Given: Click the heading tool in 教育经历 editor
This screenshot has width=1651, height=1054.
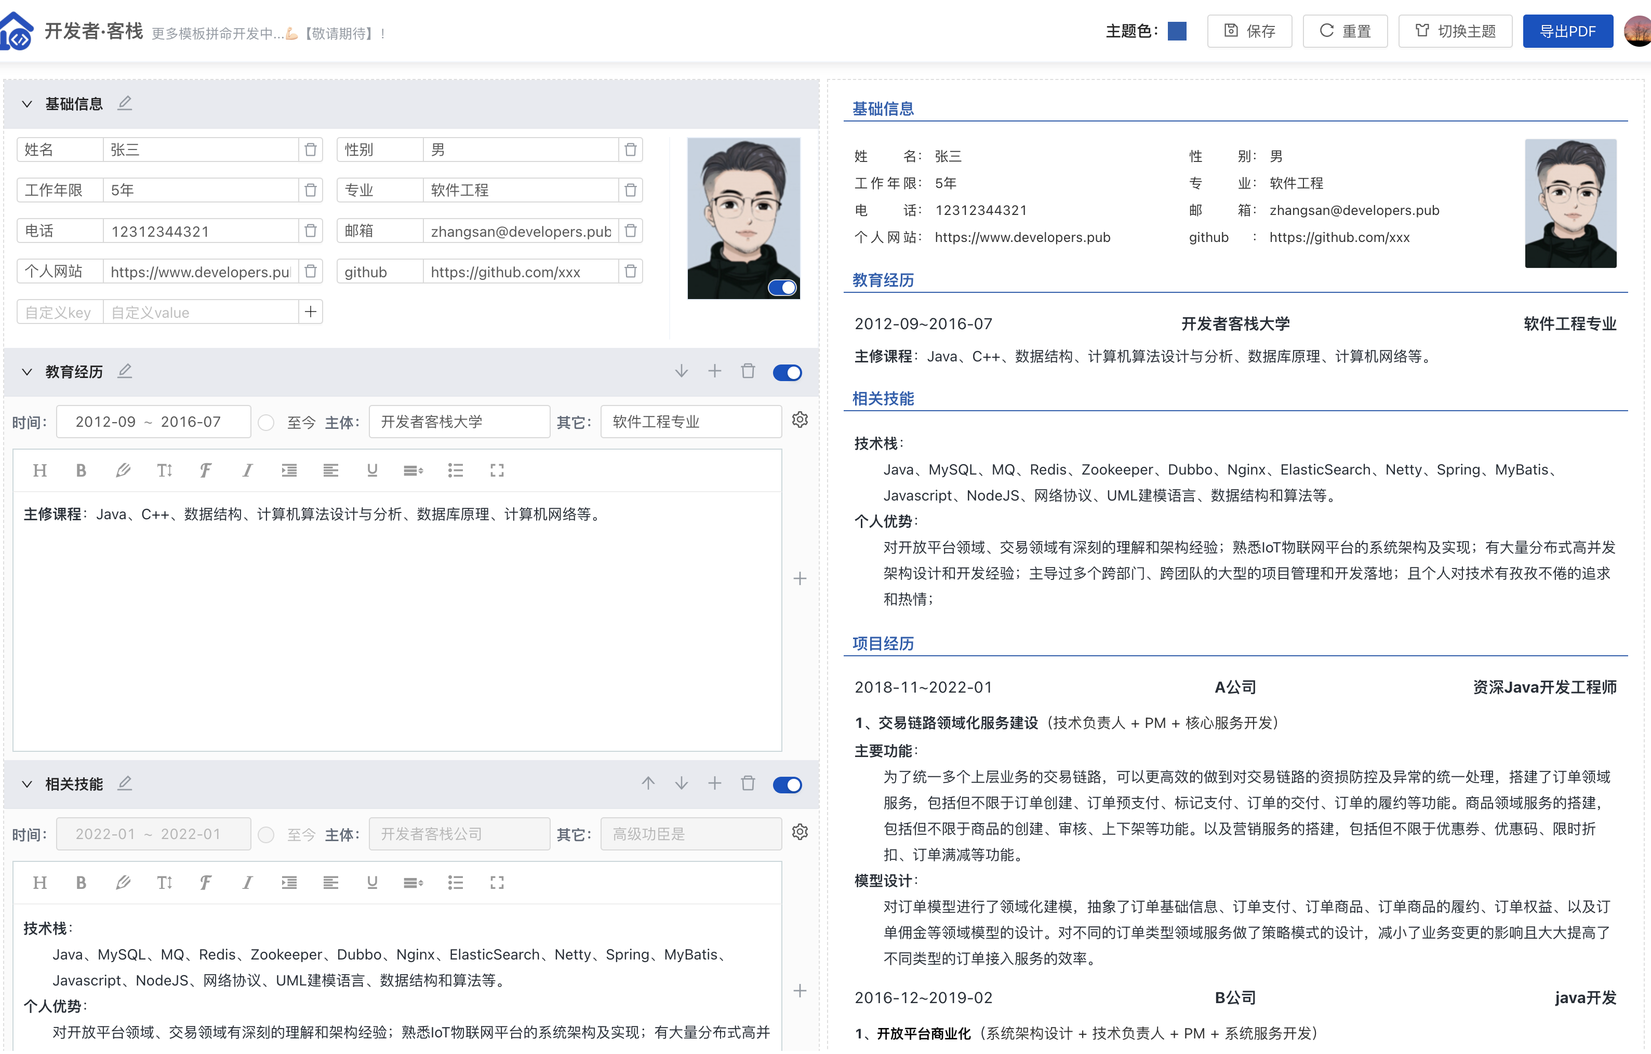Looking at the screenshot, I should point(40,470).
